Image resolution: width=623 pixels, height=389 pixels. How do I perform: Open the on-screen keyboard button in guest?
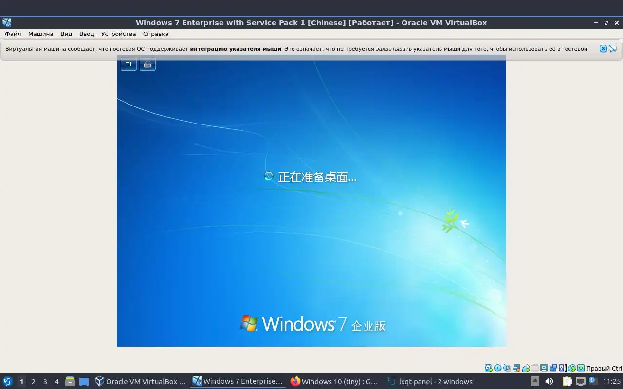click(x=147, y=64)
